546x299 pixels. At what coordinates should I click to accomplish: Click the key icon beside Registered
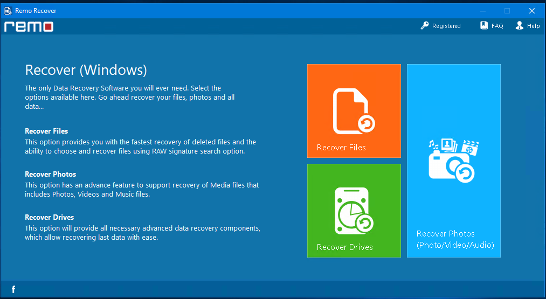[425, 25]
